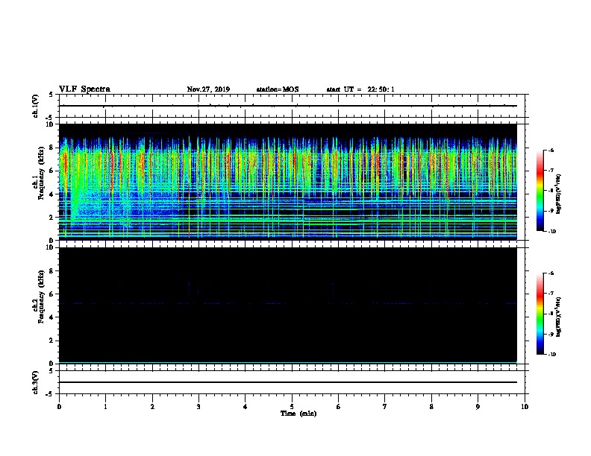
Task: Click the "VLF Spectra" plot title
Action: [x=84, y=89]
